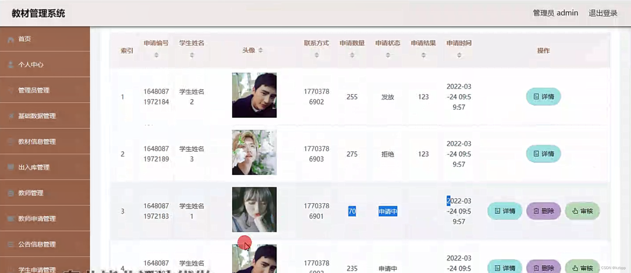Click 详情 button for row 3
Image resolution: width=631 pixels, height=273 pixels.
(505, 211)
